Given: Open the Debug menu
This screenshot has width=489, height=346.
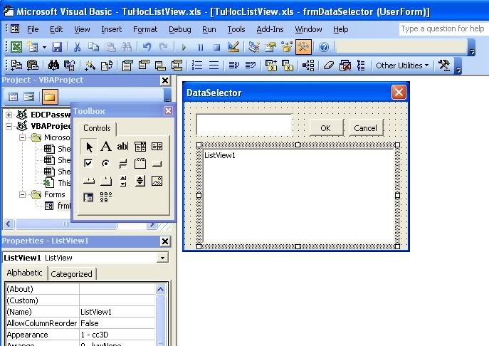Looking at the screenshot, I should pos(180,29).
